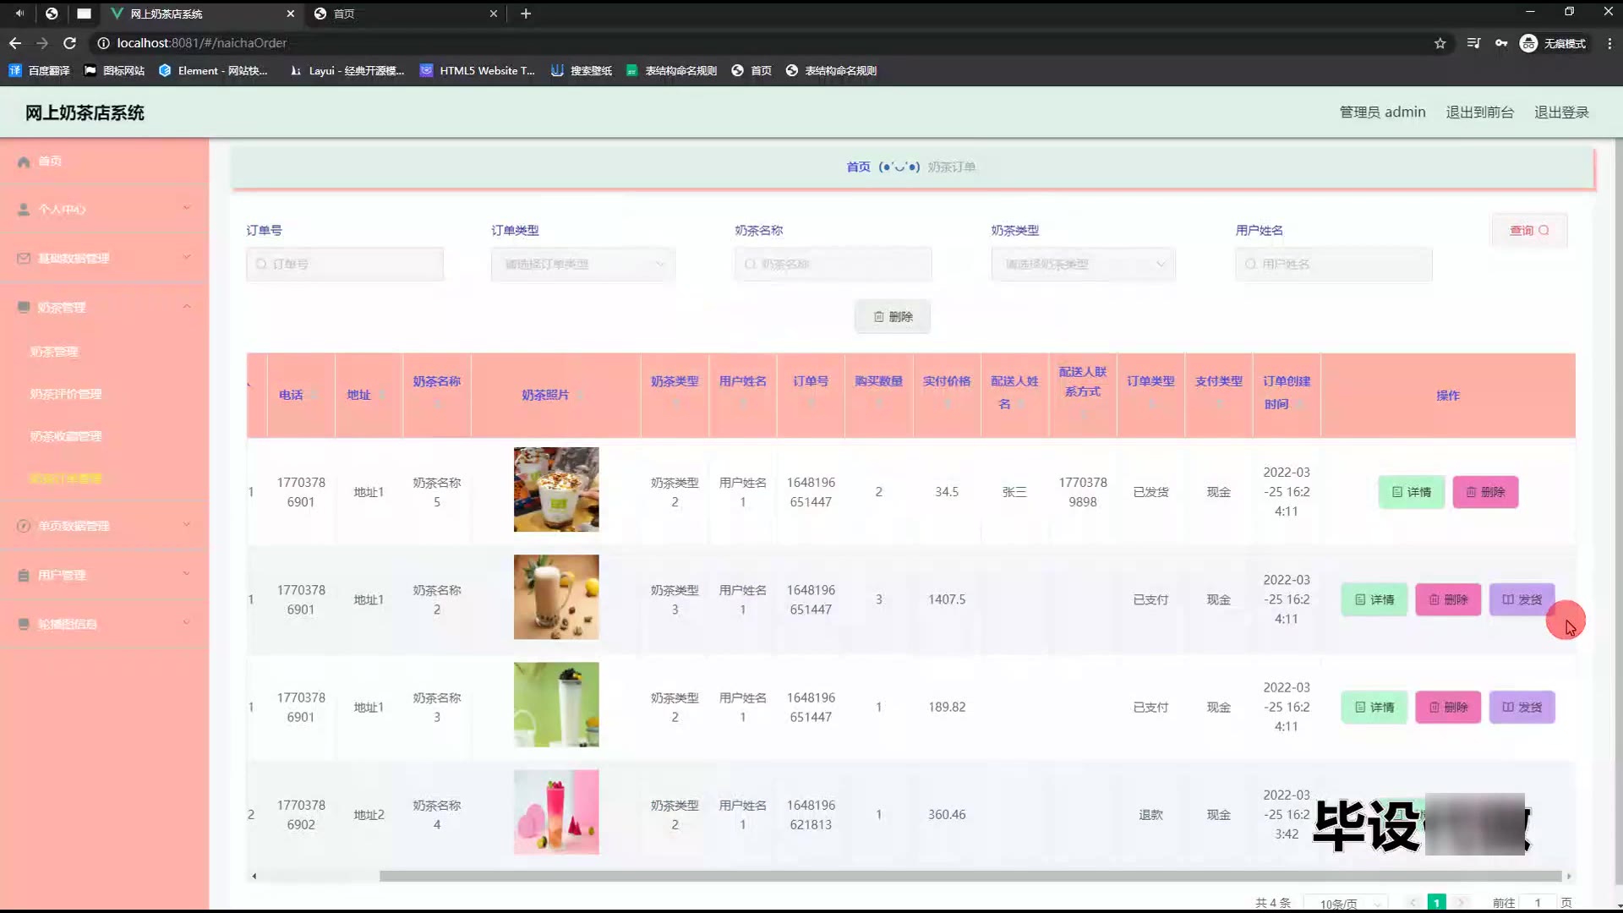Go back with the browser back arrow
The height and width of the screenshot is (913, 1623).
tap(15, 43)
